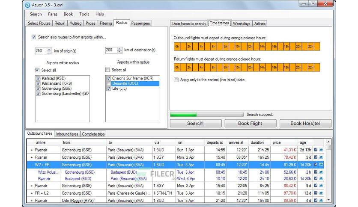Tweet the 78.42 € fare row

(321, 157)
